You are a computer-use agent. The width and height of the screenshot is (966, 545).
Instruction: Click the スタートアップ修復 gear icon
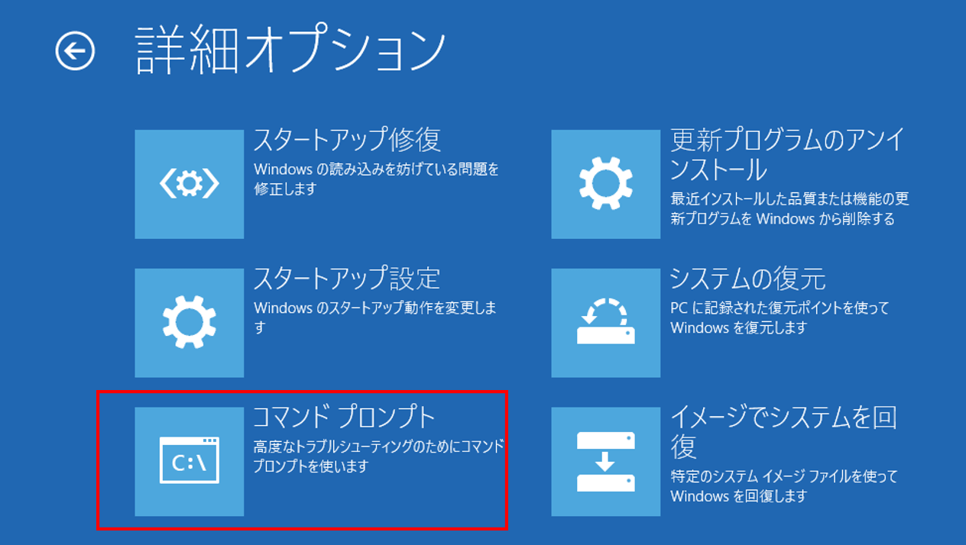[189, 183]
